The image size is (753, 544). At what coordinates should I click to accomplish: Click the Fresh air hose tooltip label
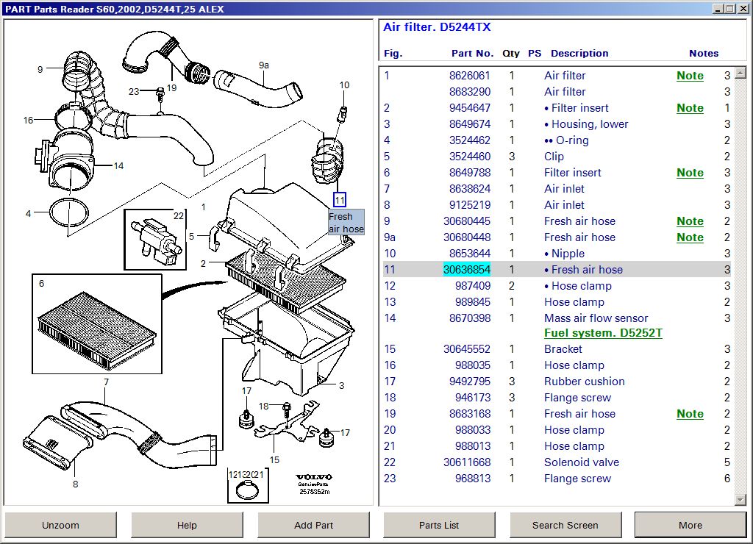346,223
